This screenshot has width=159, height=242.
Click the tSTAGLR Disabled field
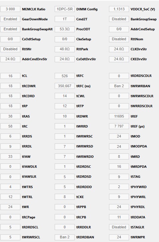tap(119, 227)
